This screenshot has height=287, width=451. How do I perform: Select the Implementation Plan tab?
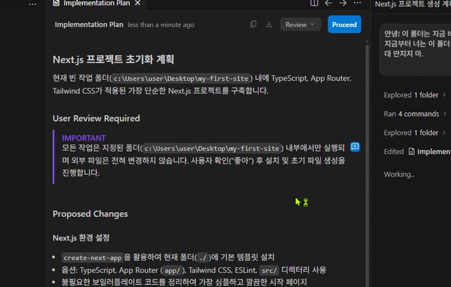(96, 3)
